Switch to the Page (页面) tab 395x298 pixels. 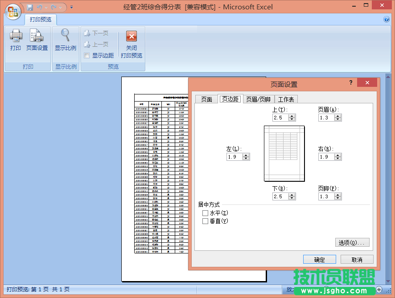(206, 99)
